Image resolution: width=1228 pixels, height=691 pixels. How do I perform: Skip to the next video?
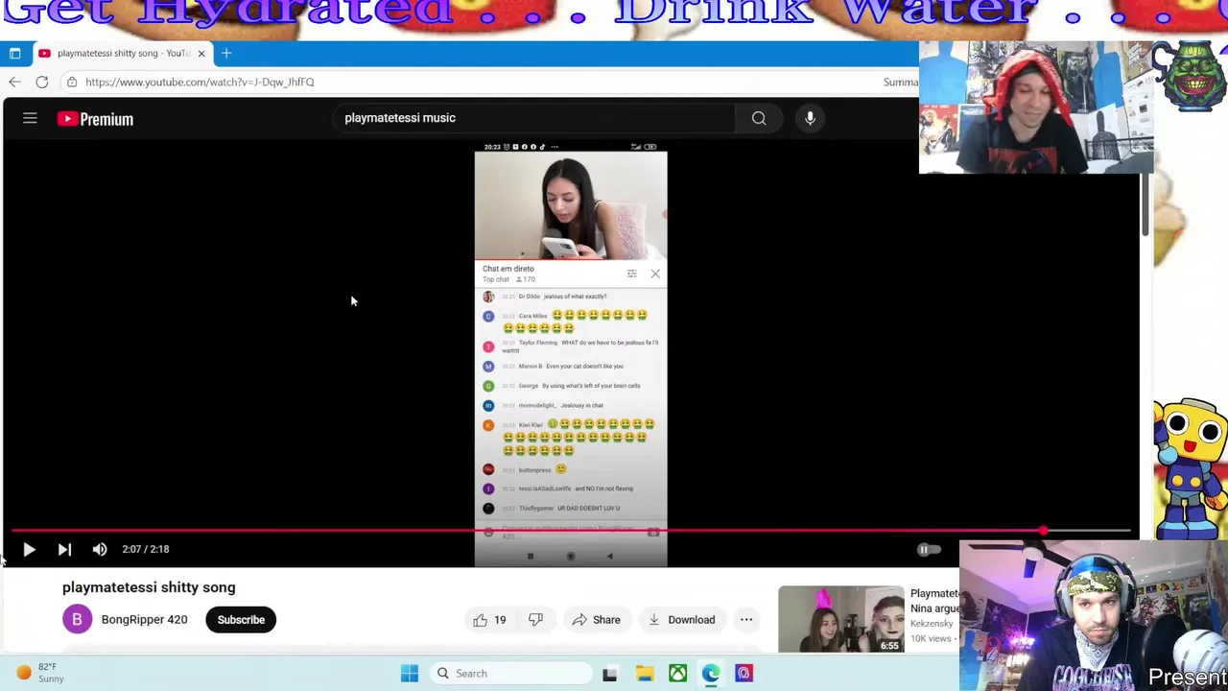click(64, 549)
